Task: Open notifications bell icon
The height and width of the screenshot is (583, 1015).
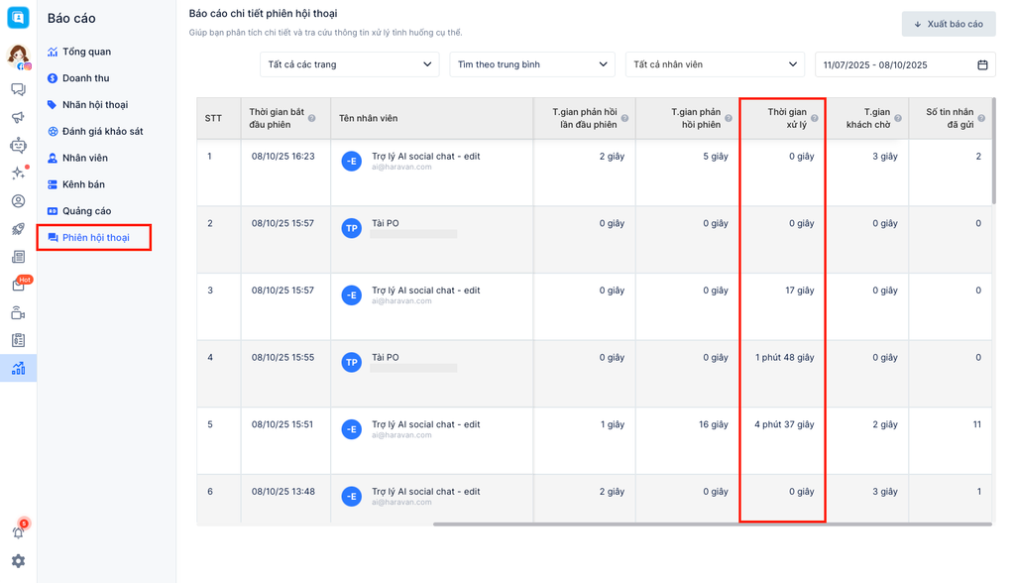Action: [18, 532]
